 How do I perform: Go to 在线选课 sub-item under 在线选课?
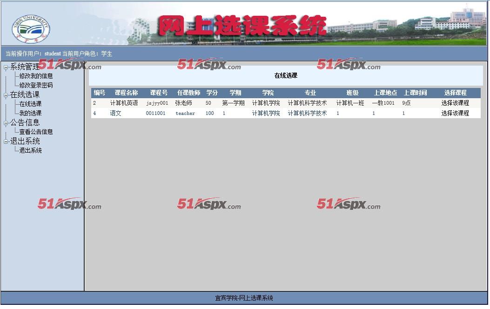click(30, 104)
